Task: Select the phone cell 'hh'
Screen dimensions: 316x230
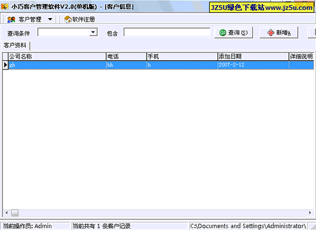Action: [x=127, y=65]
